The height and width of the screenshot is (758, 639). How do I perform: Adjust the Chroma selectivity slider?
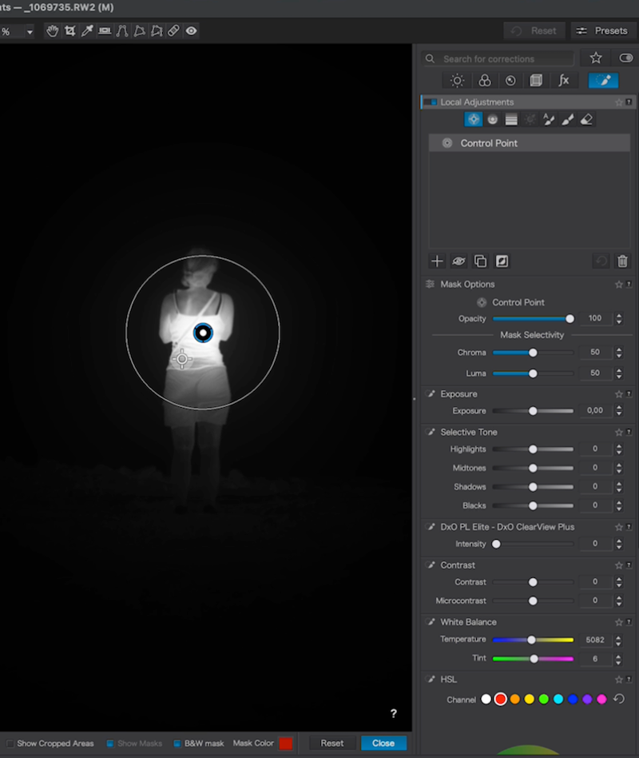point(533,353)
